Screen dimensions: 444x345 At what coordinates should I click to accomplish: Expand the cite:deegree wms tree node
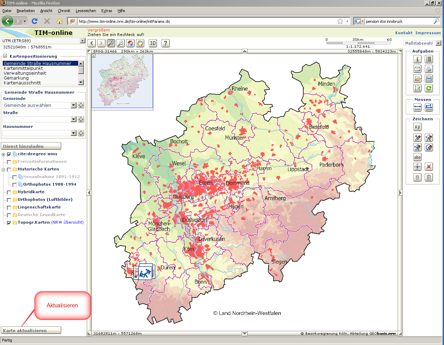[3, 155]
